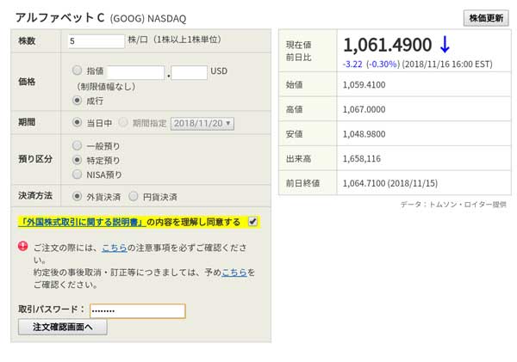Click the 株数 quantity input field
The height and width of the screenshot is (362, 517).
(97, 40)
